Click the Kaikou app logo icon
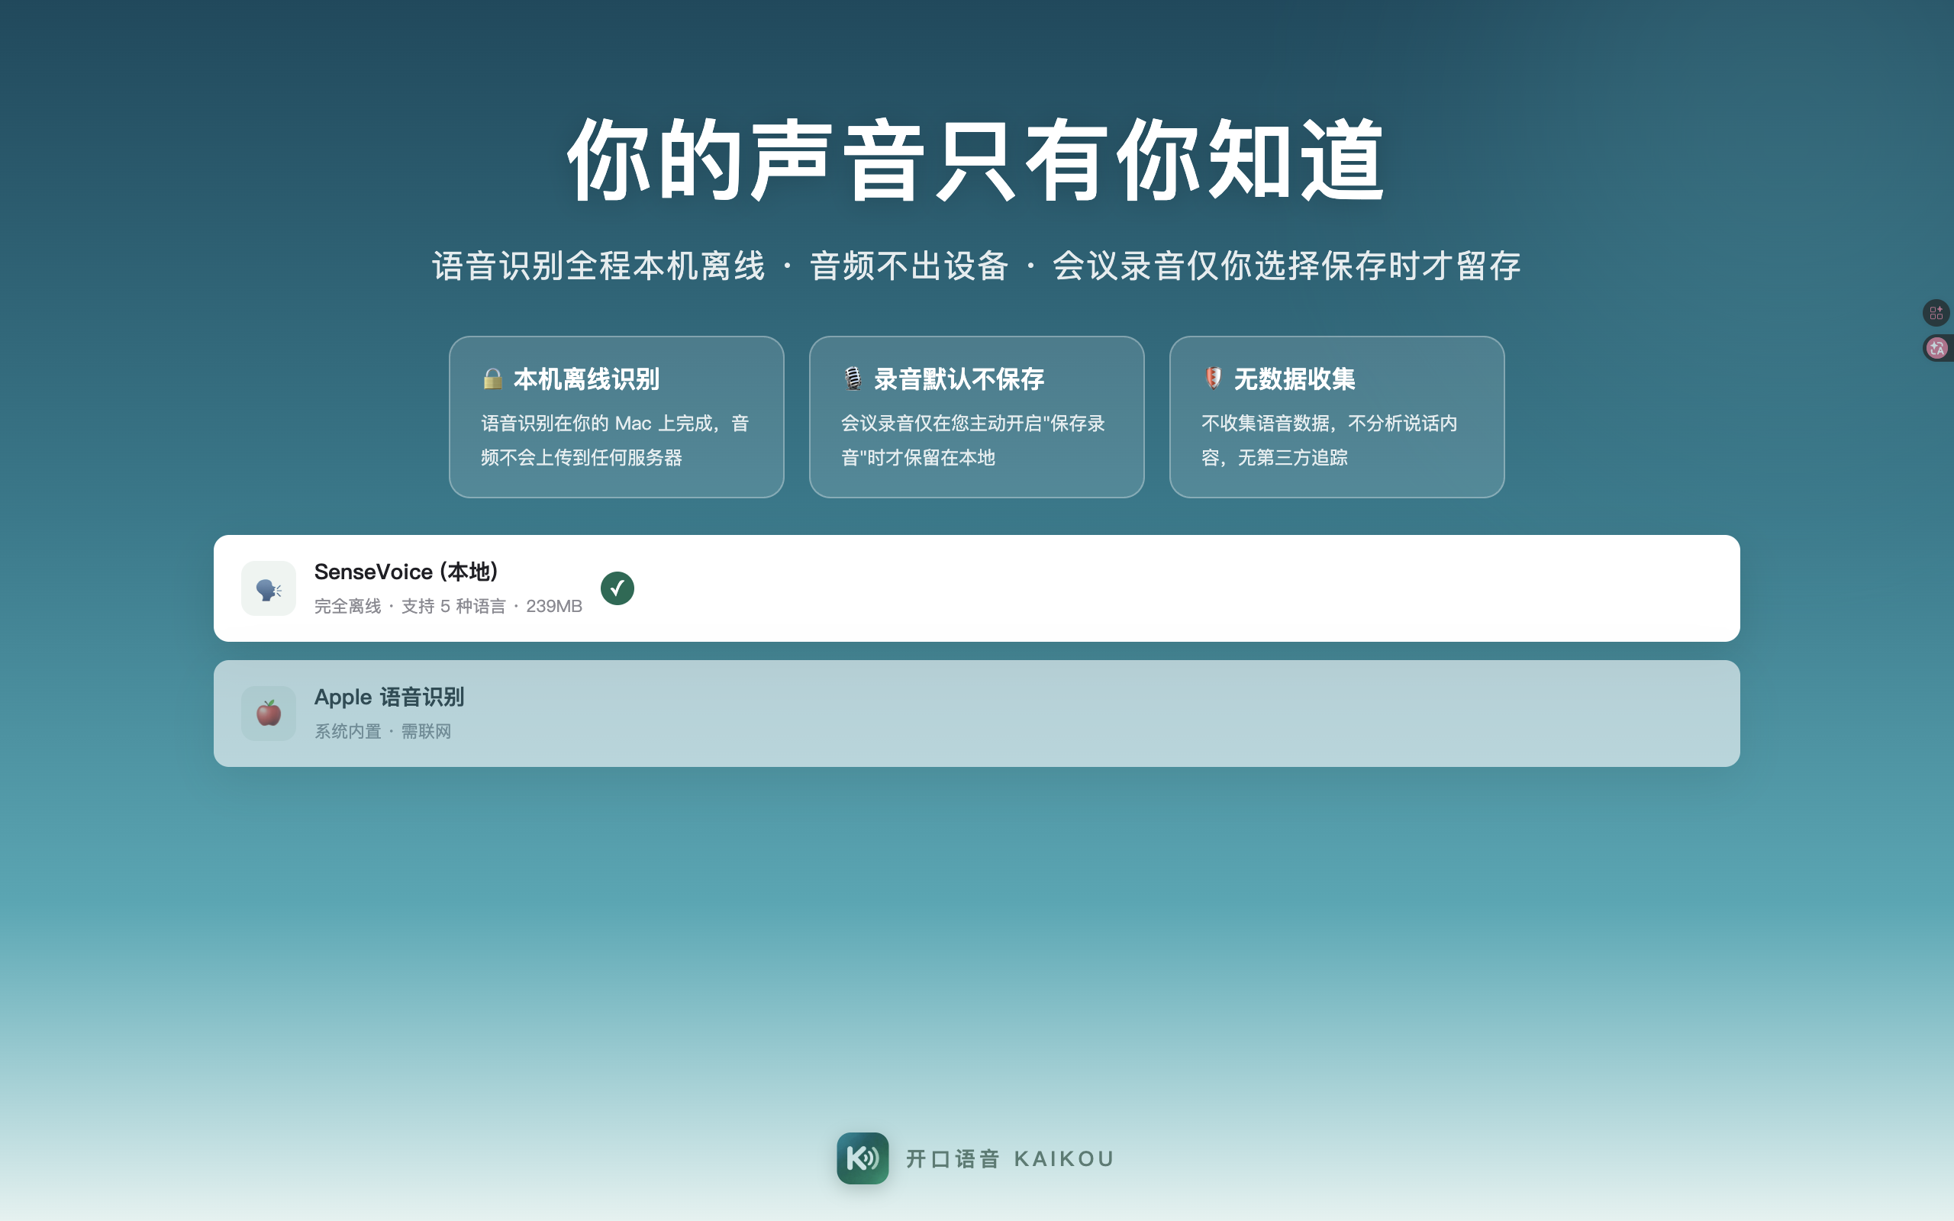Viewport: 1954px width, 1221px height. (x=863, y=1158)
